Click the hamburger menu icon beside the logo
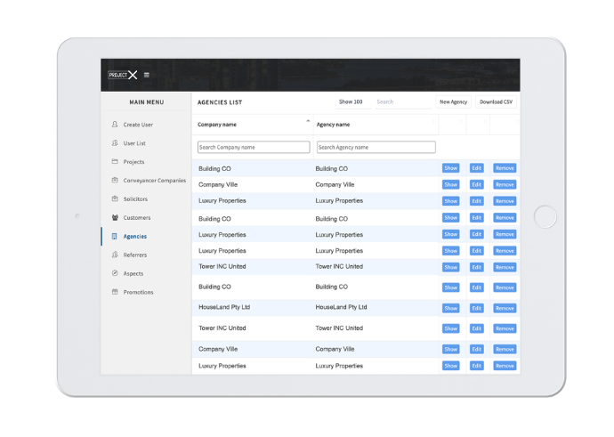 coord(147,75)
